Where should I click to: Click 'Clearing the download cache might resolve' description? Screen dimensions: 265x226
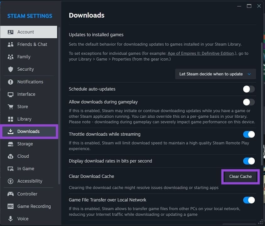(144, 188)
